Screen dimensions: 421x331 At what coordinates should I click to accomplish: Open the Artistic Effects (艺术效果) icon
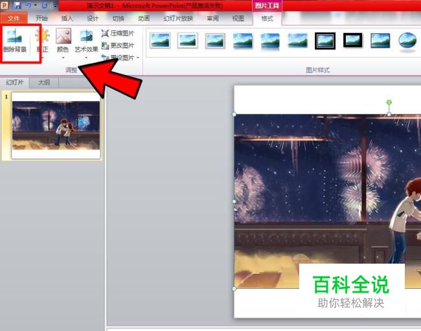[x=86, y=36]
